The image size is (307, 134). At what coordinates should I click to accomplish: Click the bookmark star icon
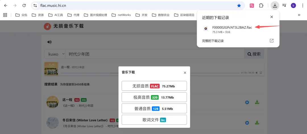[x=239, y=6]
